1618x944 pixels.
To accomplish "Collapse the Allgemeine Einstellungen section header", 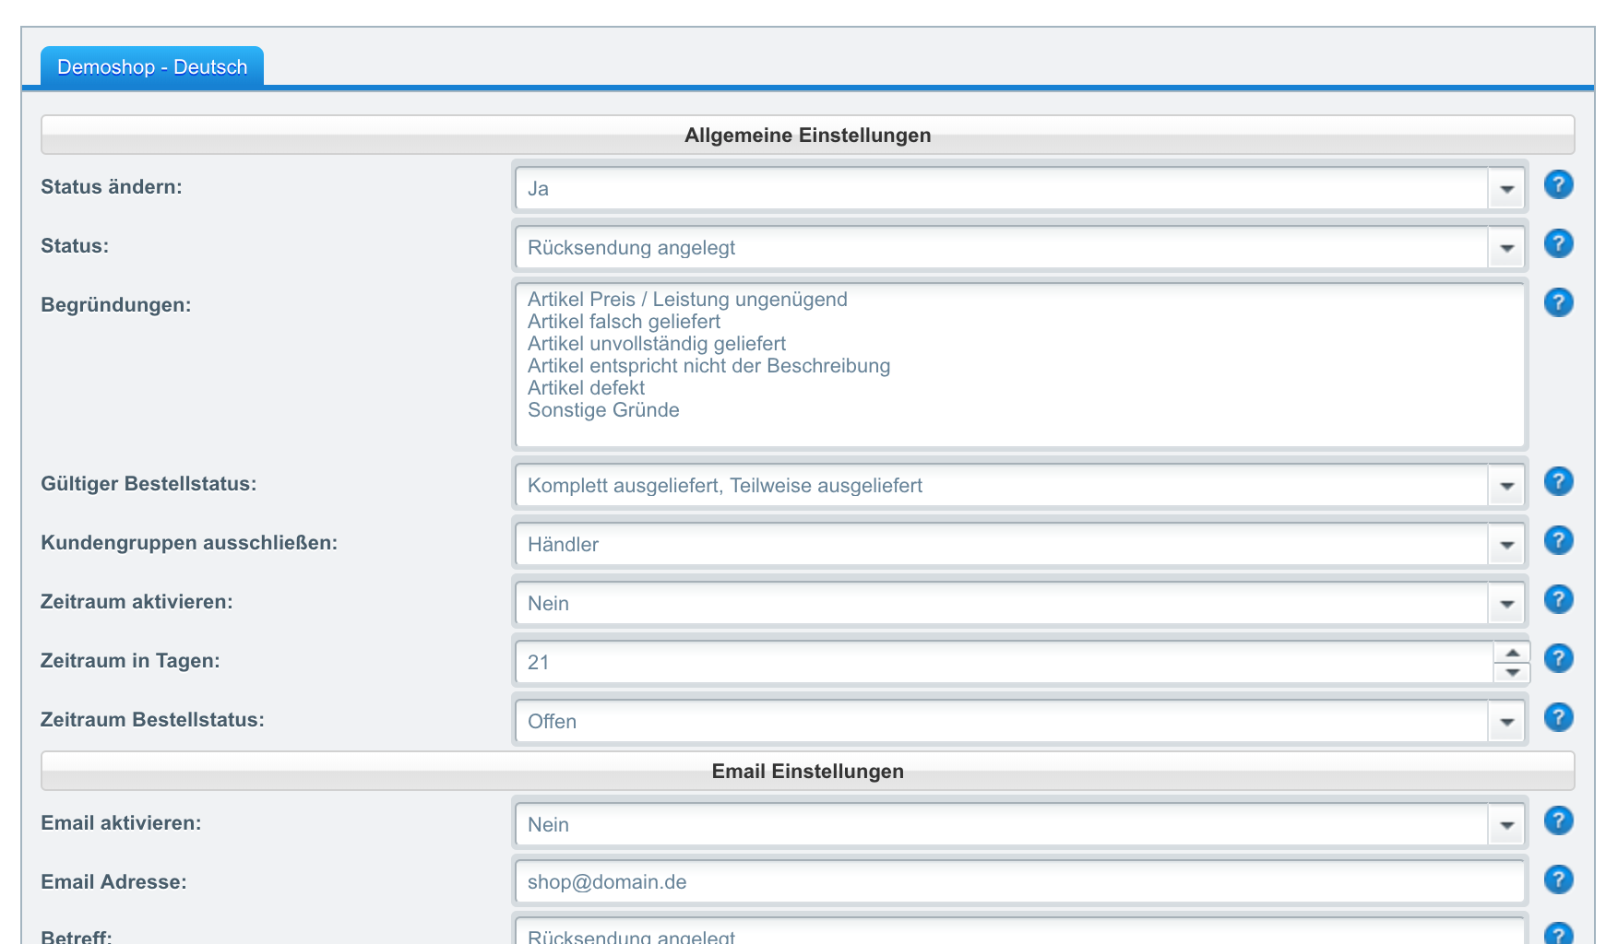I will (807, 135).
